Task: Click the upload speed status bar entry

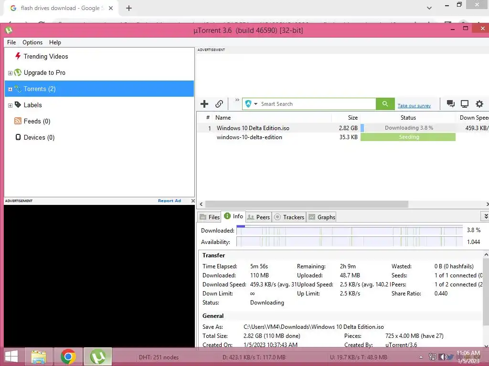Action: tap(359, 357)
